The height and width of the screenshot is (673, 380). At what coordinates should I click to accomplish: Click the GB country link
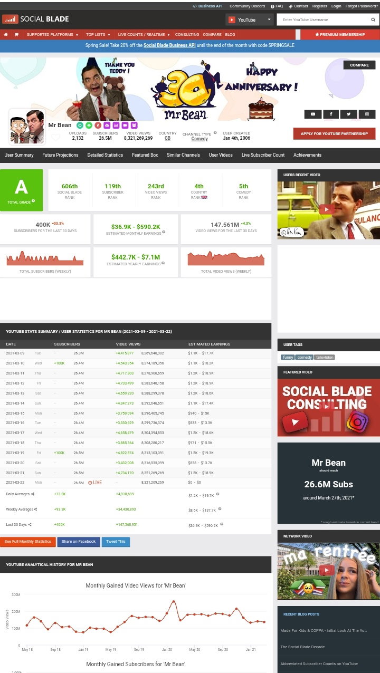[x=167, y=138]
